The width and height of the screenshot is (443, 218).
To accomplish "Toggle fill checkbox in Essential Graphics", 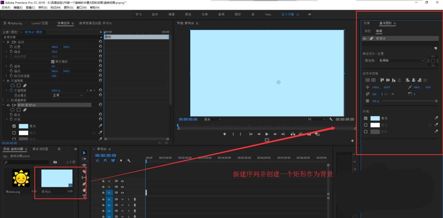I will coord(366,118).
